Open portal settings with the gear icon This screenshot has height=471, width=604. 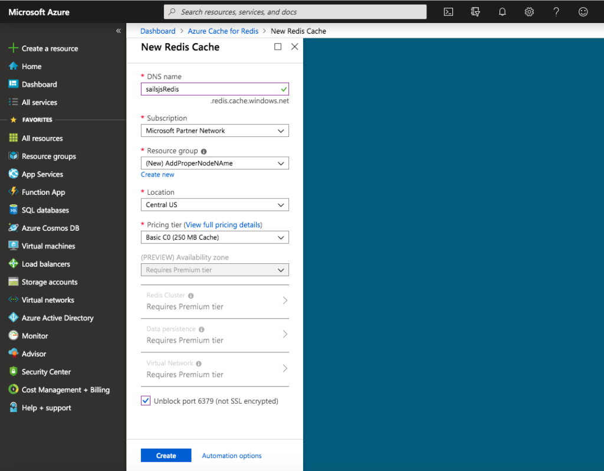529,11
